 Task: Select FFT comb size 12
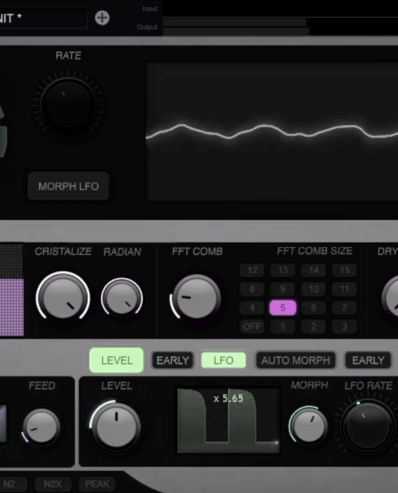[x=252, y=270]
